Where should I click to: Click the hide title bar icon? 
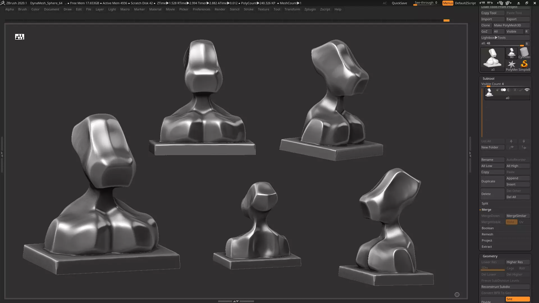(x=519, y=3)
